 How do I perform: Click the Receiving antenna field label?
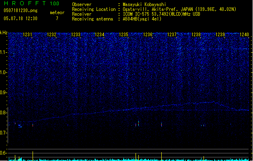[x=93, y=19]
